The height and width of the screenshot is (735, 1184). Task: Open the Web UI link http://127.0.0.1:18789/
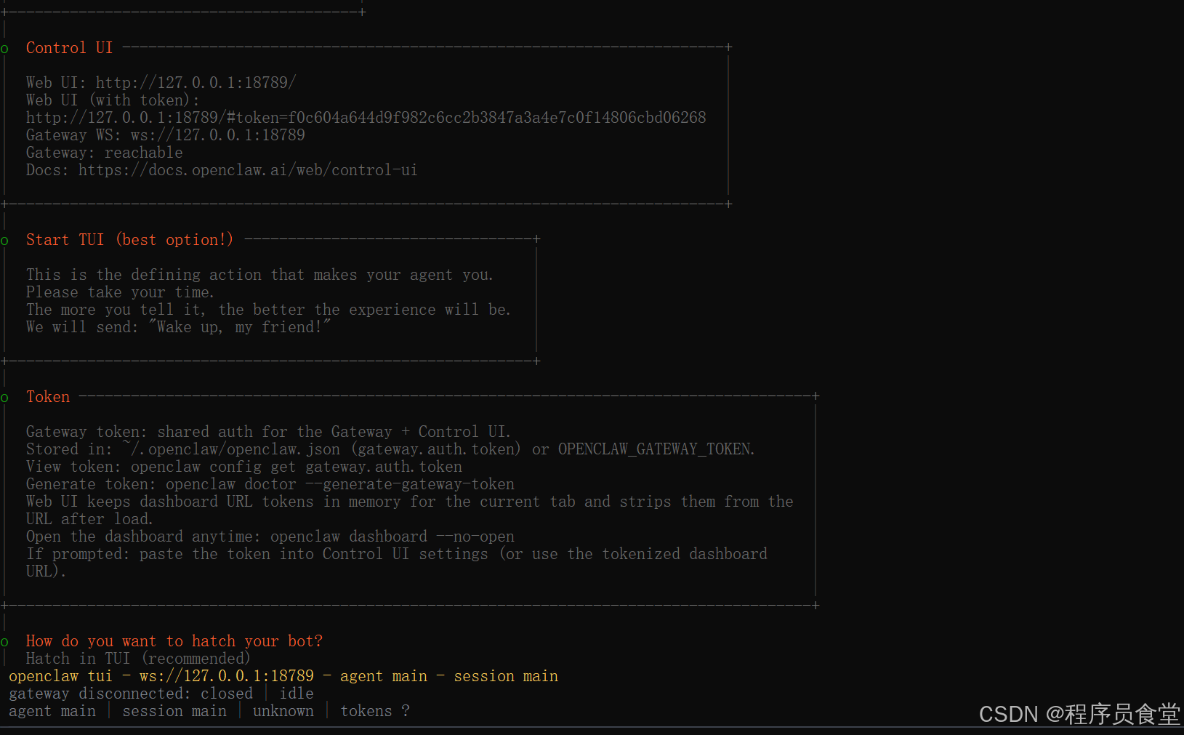tap(195, 82)
